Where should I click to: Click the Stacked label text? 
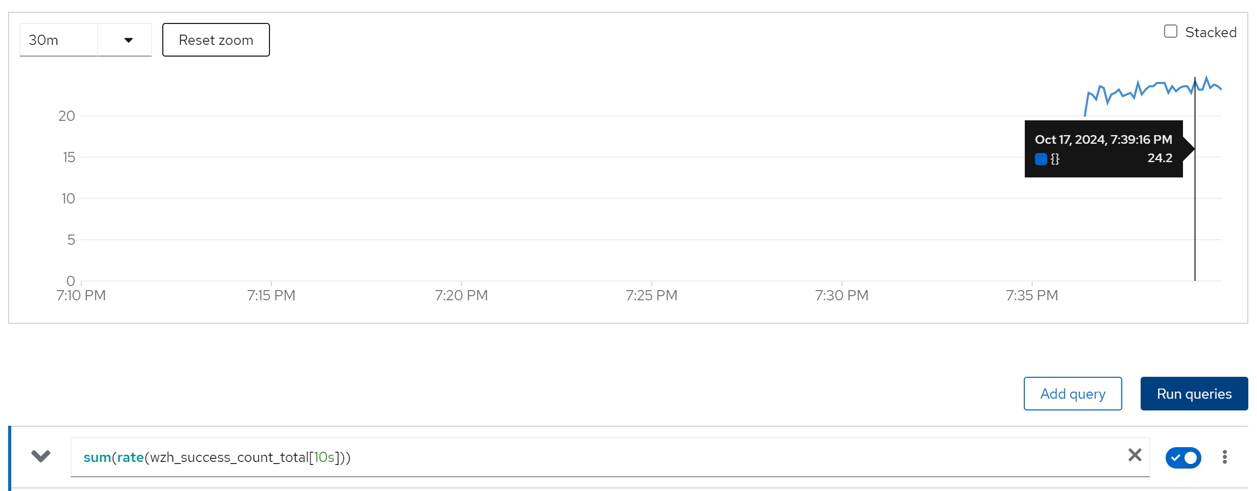(x=1210, y=32)
